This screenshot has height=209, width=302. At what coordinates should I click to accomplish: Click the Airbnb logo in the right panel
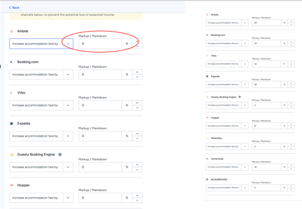coord(207,15)
